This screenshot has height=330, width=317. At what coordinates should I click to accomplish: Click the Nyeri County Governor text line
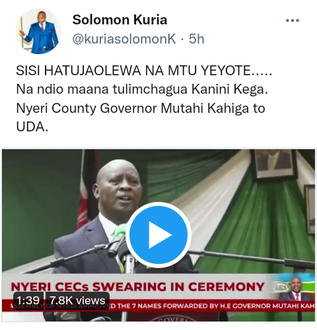(141, 108)
